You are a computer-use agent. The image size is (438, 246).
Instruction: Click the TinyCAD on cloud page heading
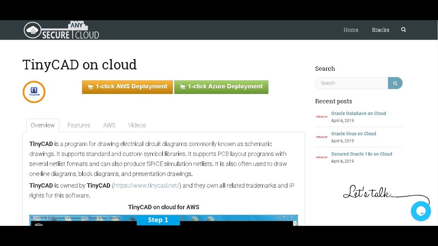(80, 65)
